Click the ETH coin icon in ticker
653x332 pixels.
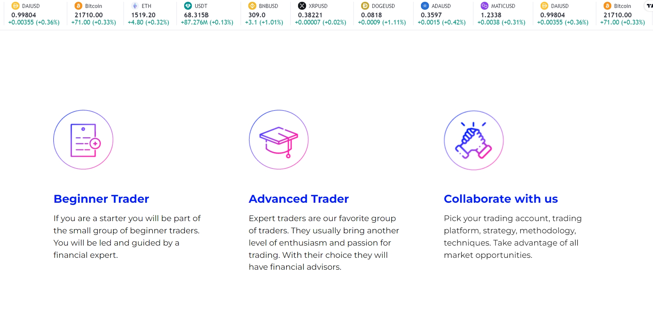135,6
